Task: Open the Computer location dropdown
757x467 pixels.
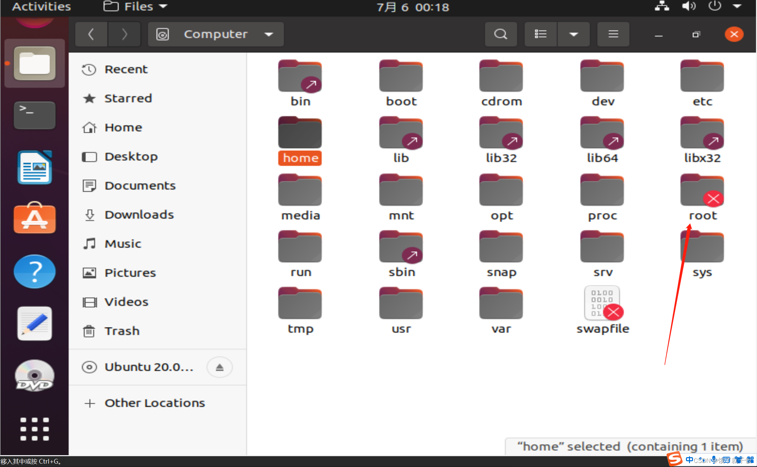Action: tap(269, 34)
